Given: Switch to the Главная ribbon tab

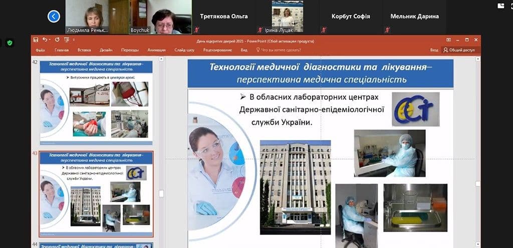Looking at the screenshot, I should [x=62, y=50].
